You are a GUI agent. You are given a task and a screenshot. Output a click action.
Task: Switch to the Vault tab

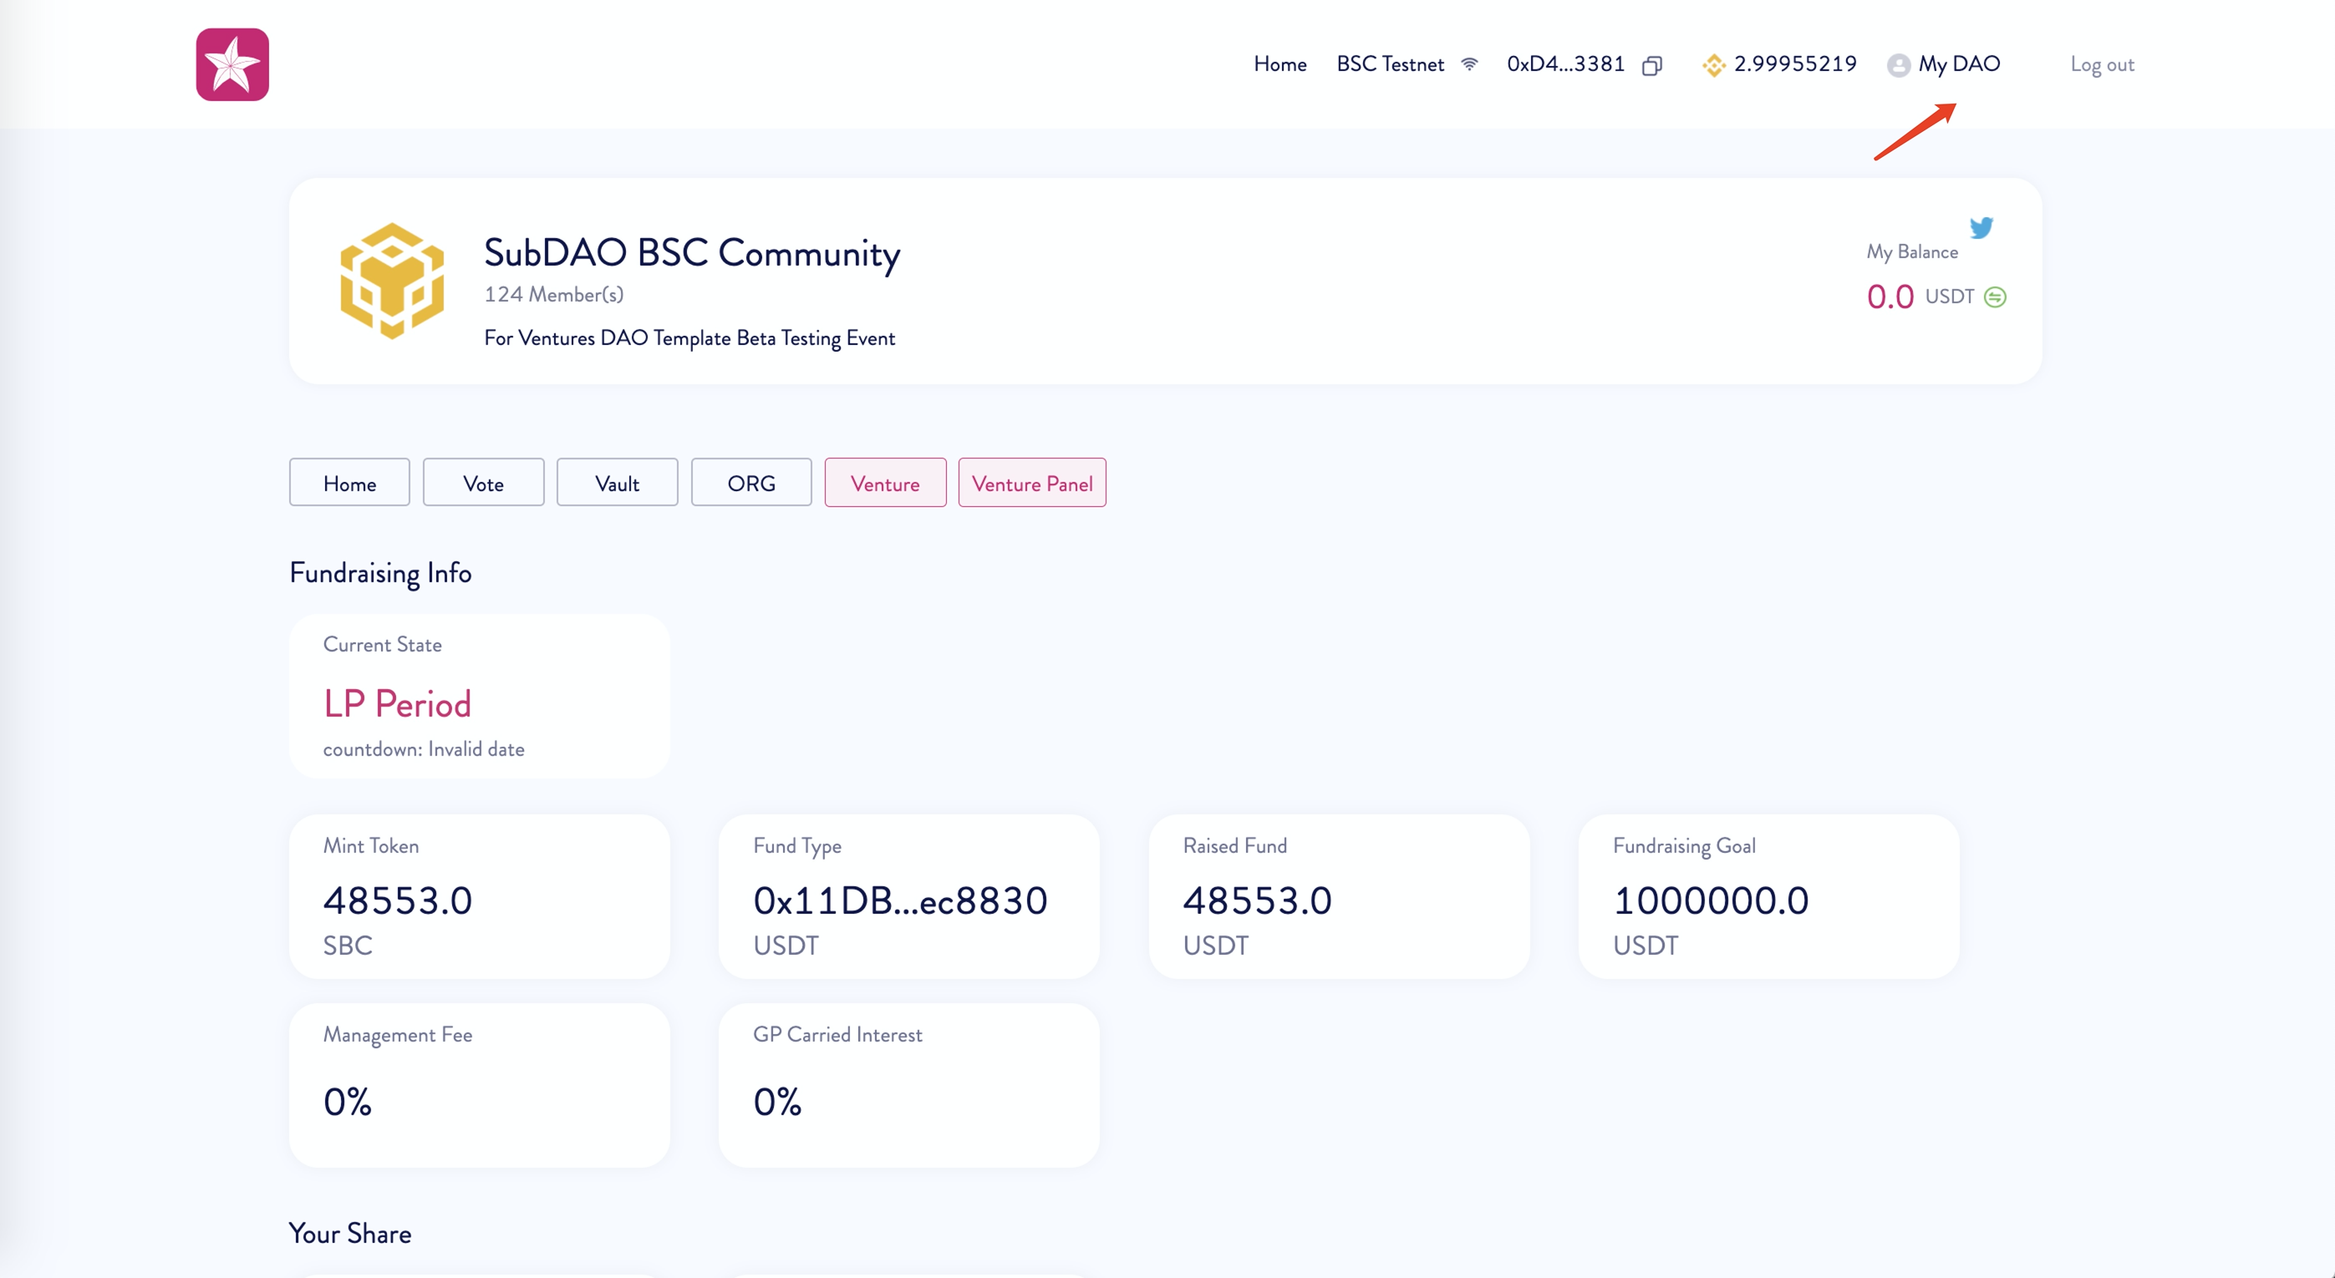(617, 483)
